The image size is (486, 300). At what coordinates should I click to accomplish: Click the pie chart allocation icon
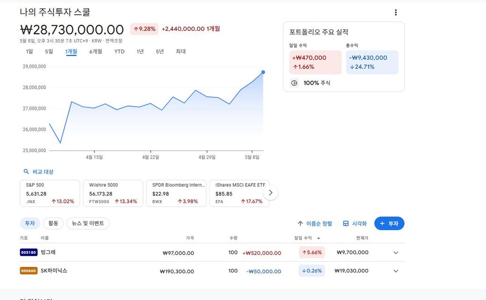pos(294,83)
